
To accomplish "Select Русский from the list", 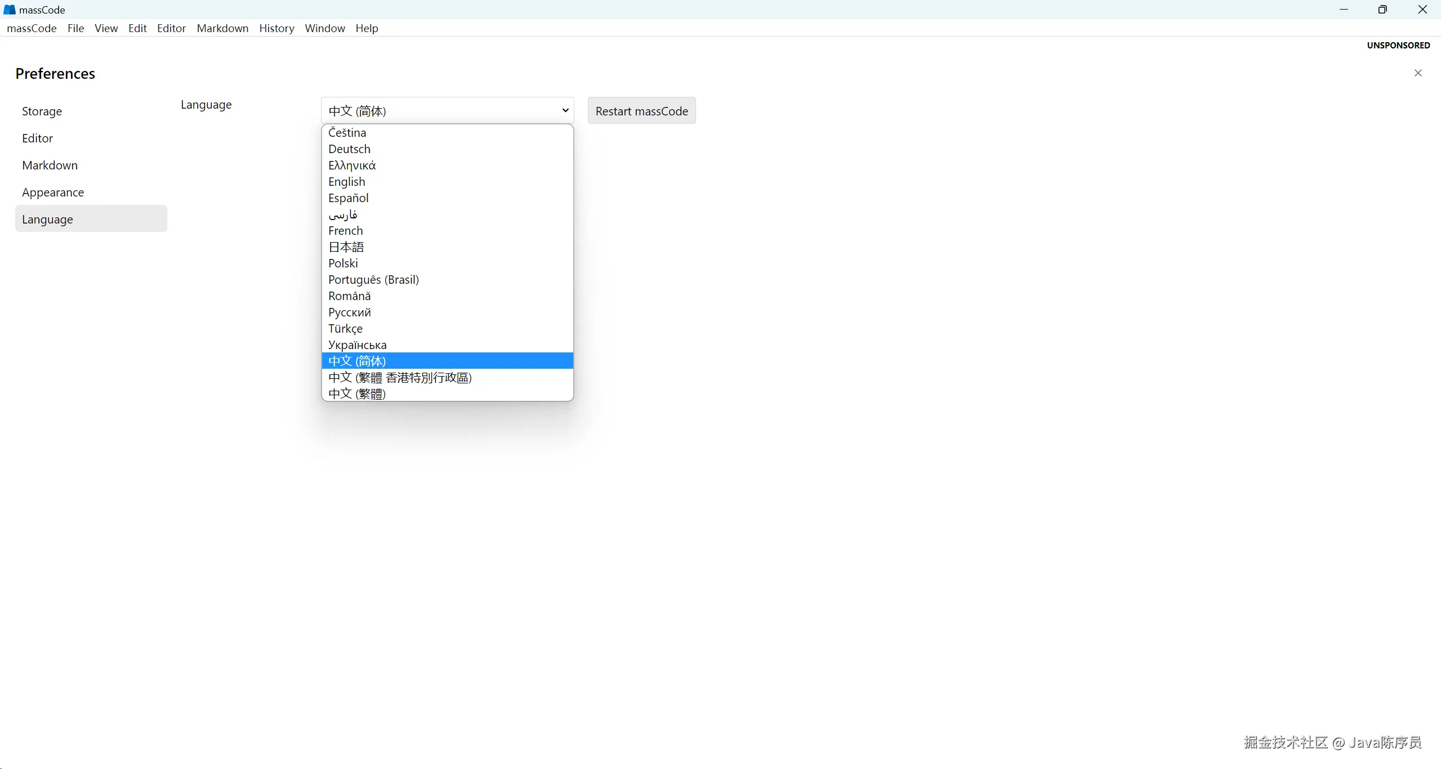I will click(x=349, y=312).
